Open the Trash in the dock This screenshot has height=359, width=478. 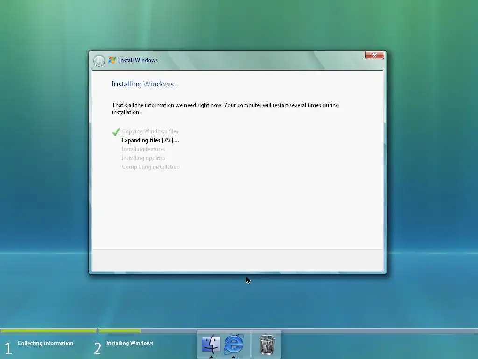click(x=267, y=345)
